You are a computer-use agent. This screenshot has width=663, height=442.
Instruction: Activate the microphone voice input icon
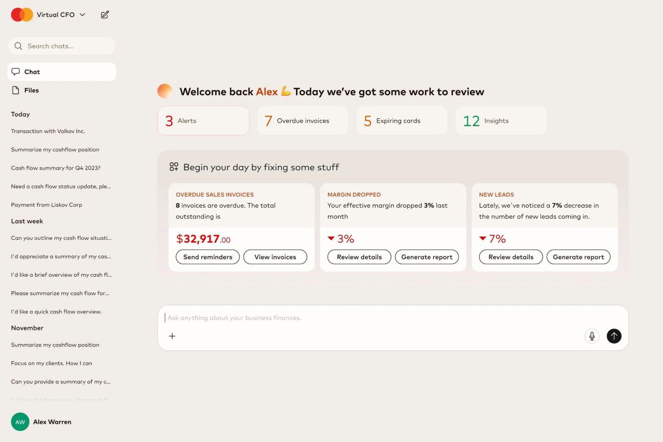click(x=592, y=336)
